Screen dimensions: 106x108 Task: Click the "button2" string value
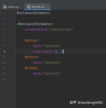coord(52,63)
